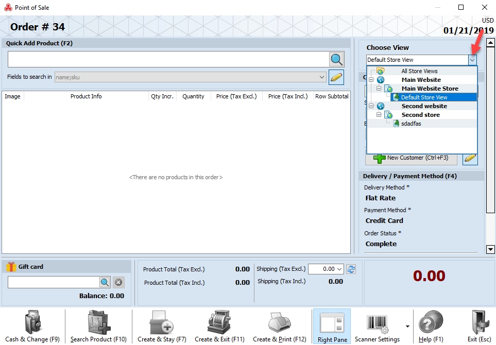Collapse the Second store tree node
Image resolution: width=496 pixels, height=345 pixels.
tap(379, 115)
